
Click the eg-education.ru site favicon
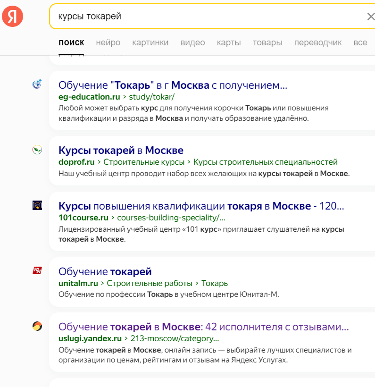tap(37, 84)
